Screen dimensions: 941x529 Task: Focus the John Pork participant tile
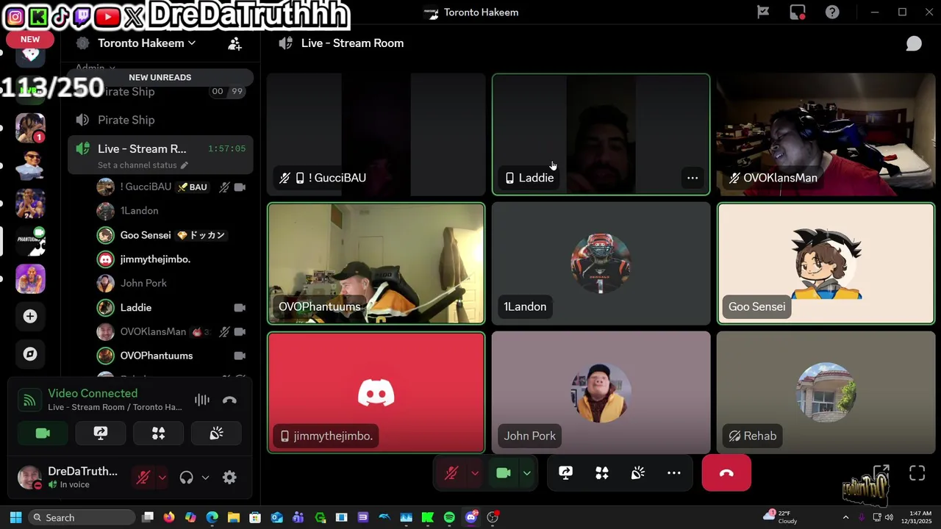[x=601, y=392]
